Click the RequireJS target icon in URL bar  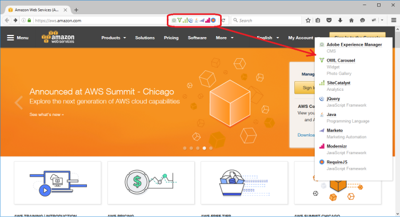(x=213, y=20)
